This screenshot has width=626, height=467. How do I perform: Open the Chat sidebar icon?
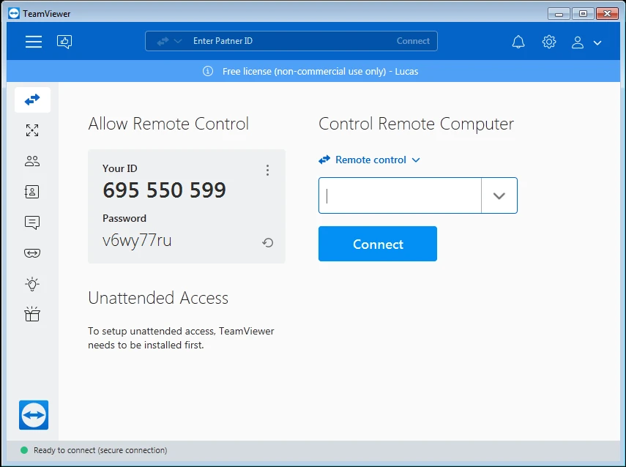click(x=32, y=223)
